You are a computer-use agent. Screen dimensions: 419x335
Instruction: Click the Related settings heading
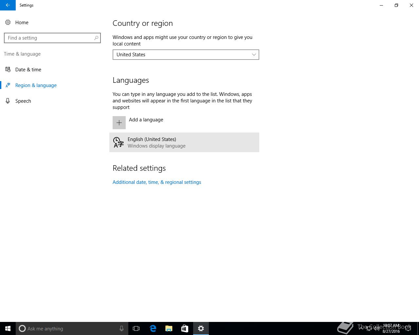pos(139,168)
